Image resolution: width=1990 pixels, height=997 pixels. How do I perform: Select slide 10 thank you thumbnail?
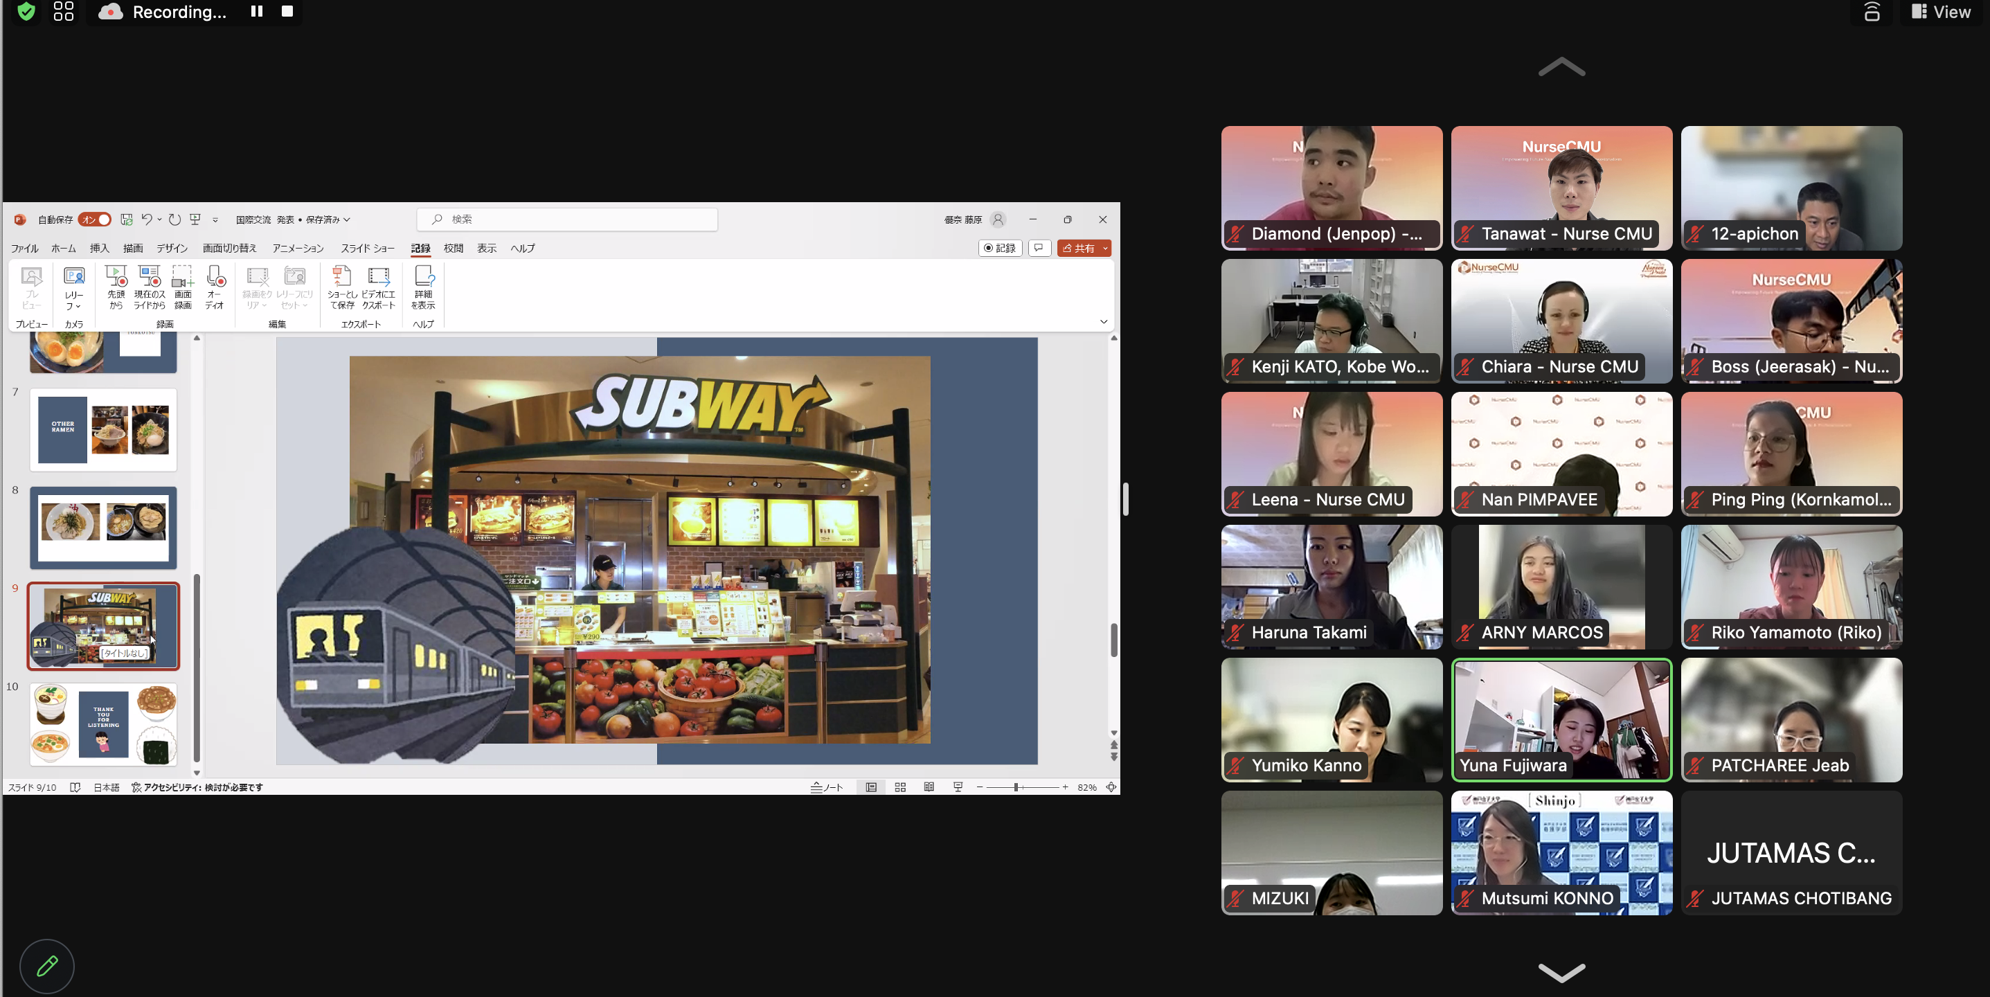104,724
